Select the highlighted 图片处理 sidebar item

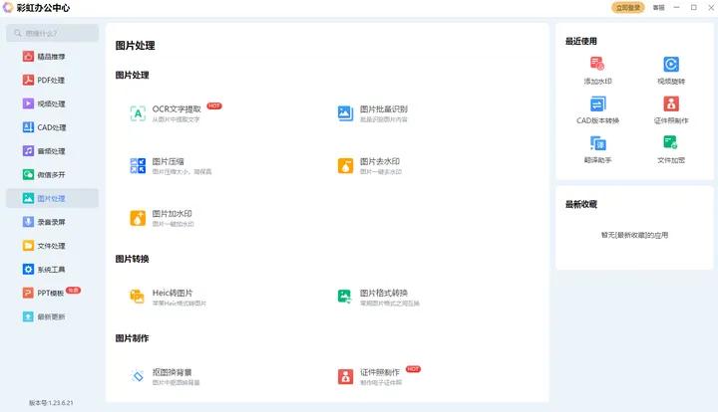tap(52, 198)
